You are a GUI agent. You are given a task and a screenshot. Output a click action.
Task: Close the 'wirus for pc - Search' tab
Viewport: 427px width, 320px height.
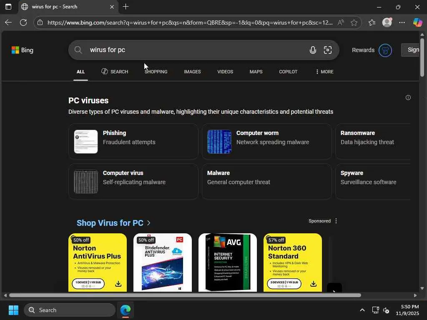[112, 7]
